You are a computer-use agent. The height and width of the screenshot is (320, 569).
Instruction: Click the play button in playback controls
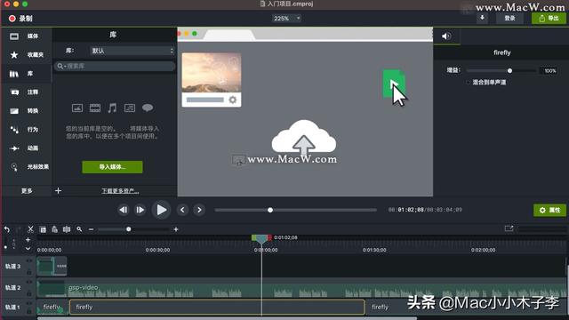(161, 210)
